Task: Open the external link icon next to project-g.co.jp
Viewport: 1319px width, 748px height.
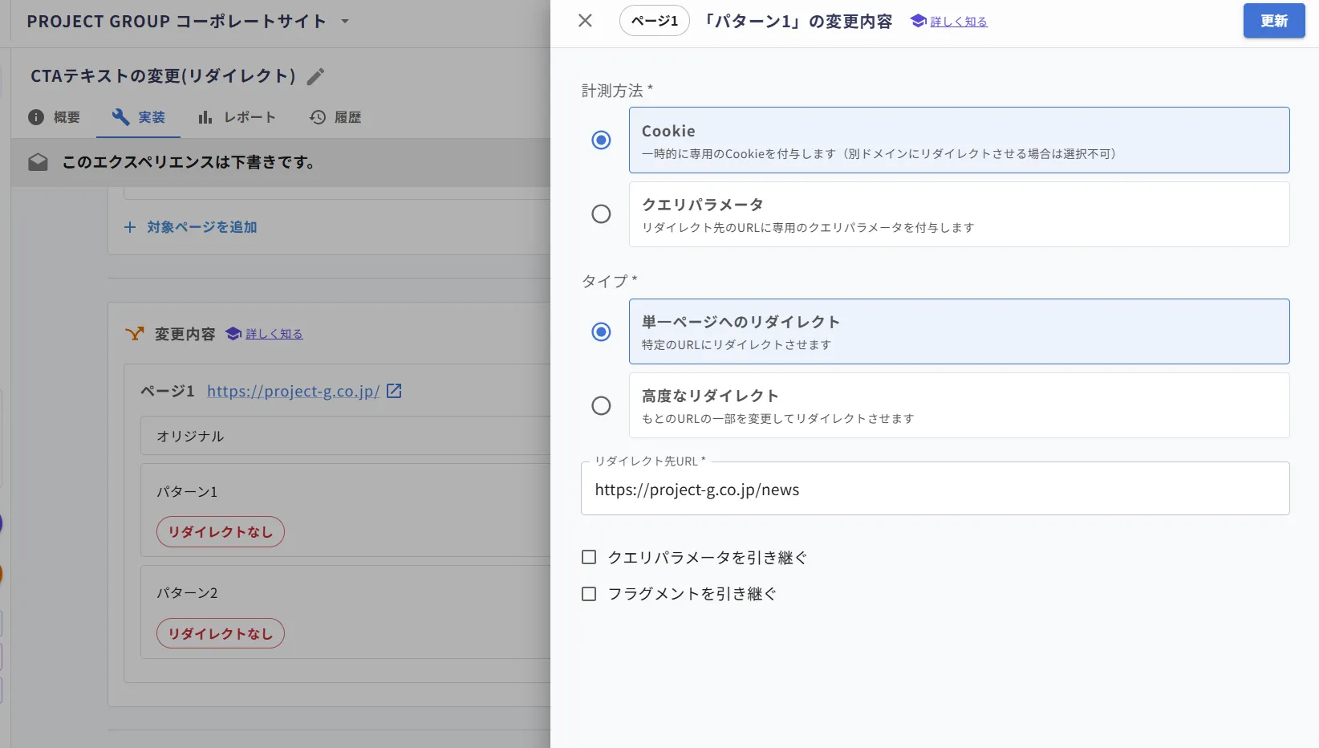Action: coord(394,391)
